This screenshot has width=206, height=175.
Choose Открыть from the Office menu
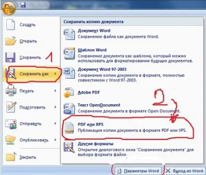click(32, 41)
